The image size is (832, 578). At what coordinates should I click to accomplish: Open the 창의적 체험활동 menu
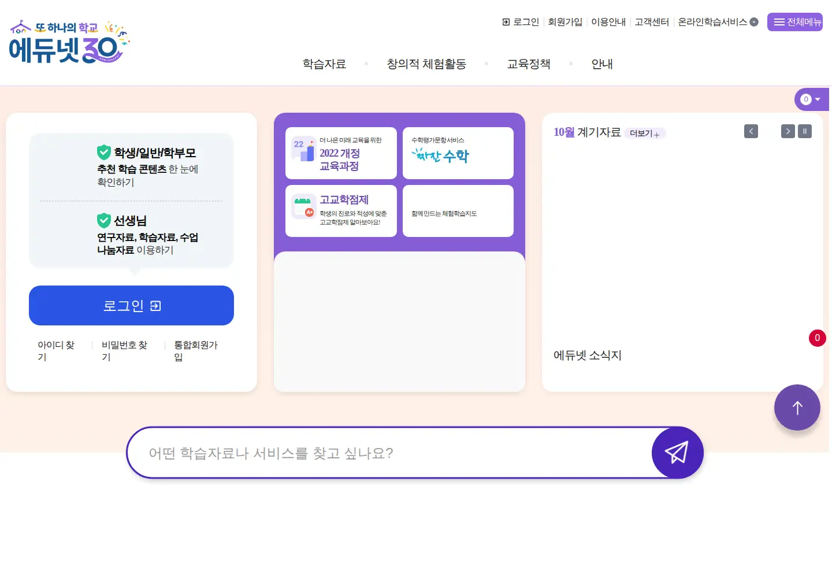(x=426, y=64)
